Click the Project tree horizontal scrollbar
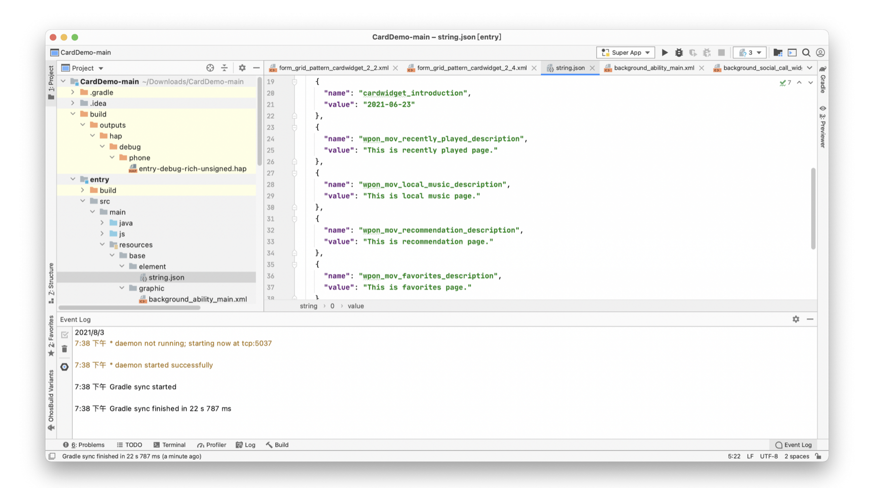884x488 pixels. [x=129, y=308]
